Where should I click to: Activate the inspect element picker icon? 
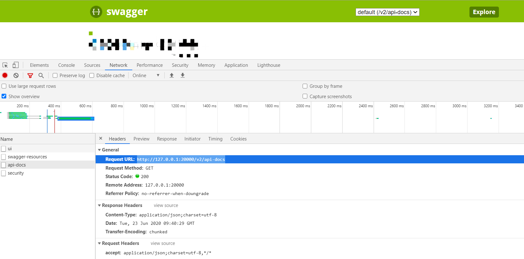(5, 65)
